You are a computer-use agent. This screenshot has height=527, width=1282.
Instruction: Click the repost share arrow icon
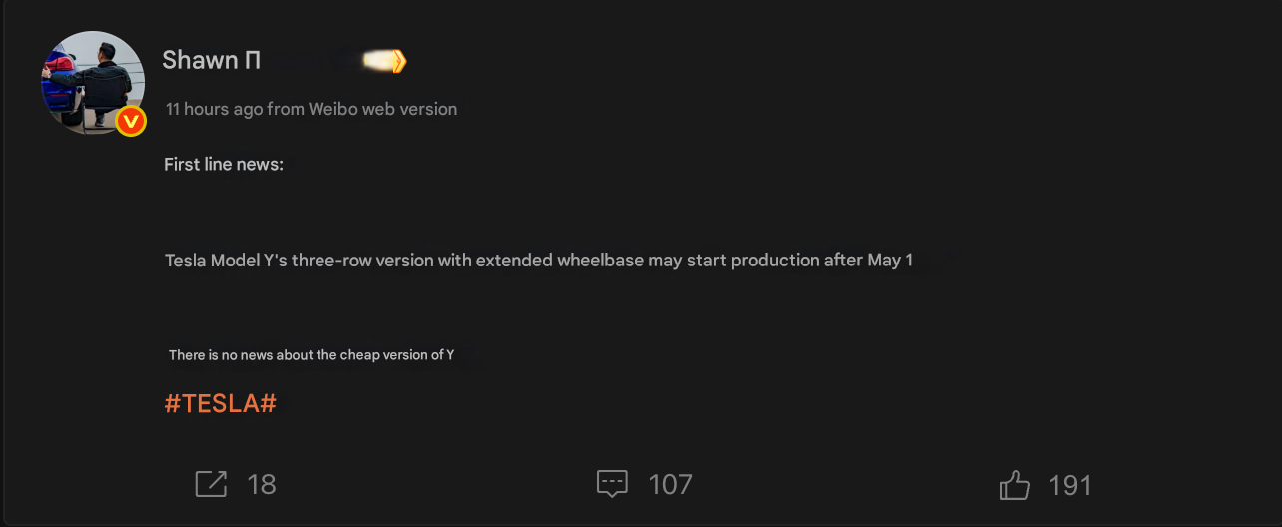pos(211,484)
